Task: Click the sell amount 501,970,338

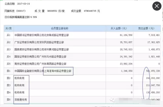Action: coord(153,71)
